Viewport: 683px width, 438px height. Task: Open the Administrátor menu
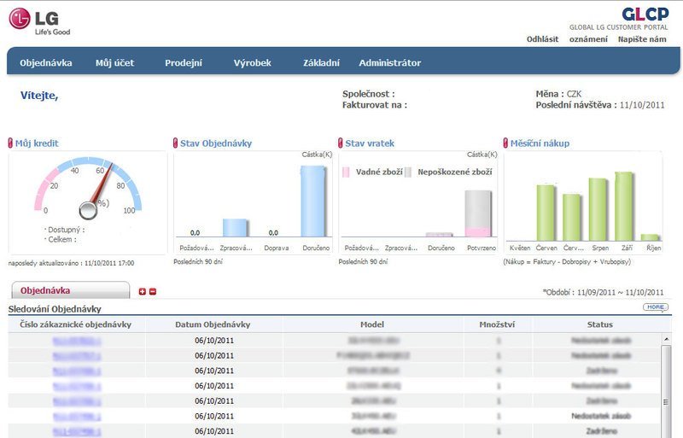389,62
